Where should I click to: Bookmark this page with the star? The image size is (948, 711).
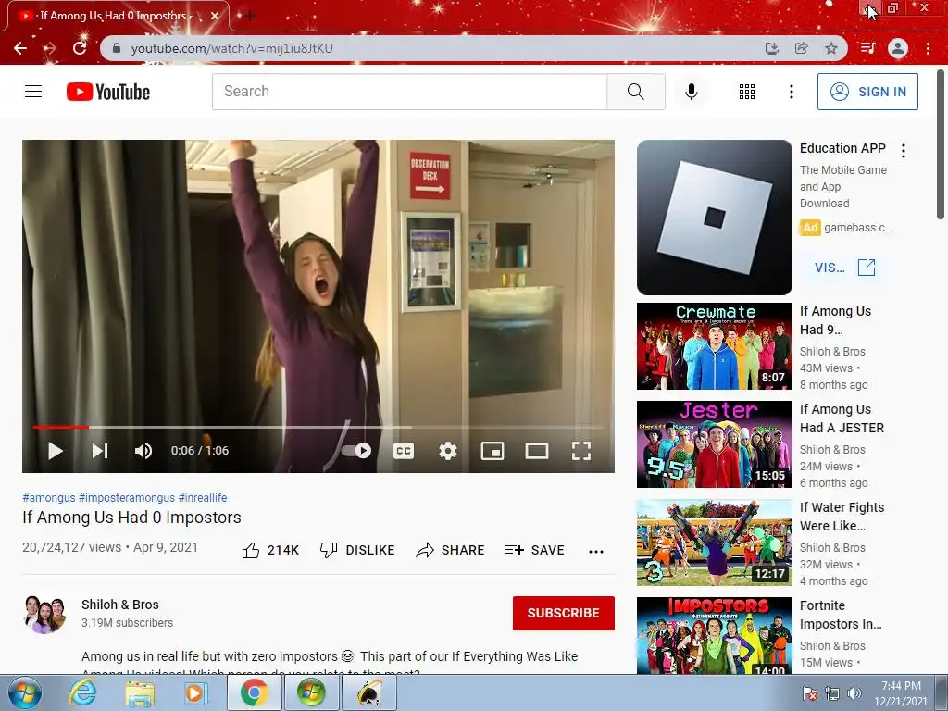pos(831,48)
